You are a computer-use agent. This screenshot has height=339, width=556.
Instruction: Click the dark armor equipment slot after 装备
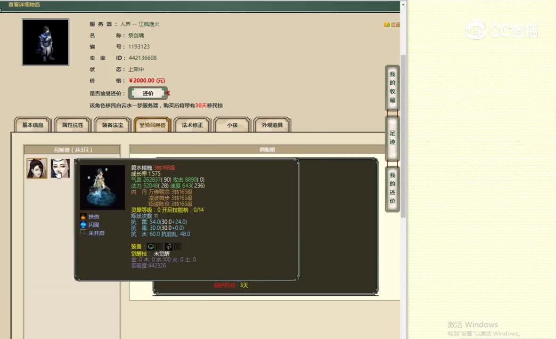click(x=169, y=246)
